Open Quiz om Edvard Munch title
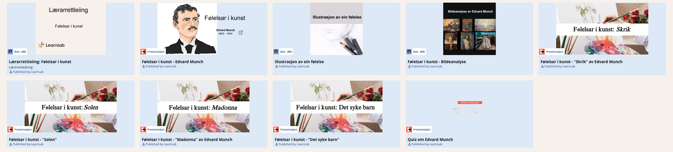The height and width of the screenshot is (152, 673). 430,140
